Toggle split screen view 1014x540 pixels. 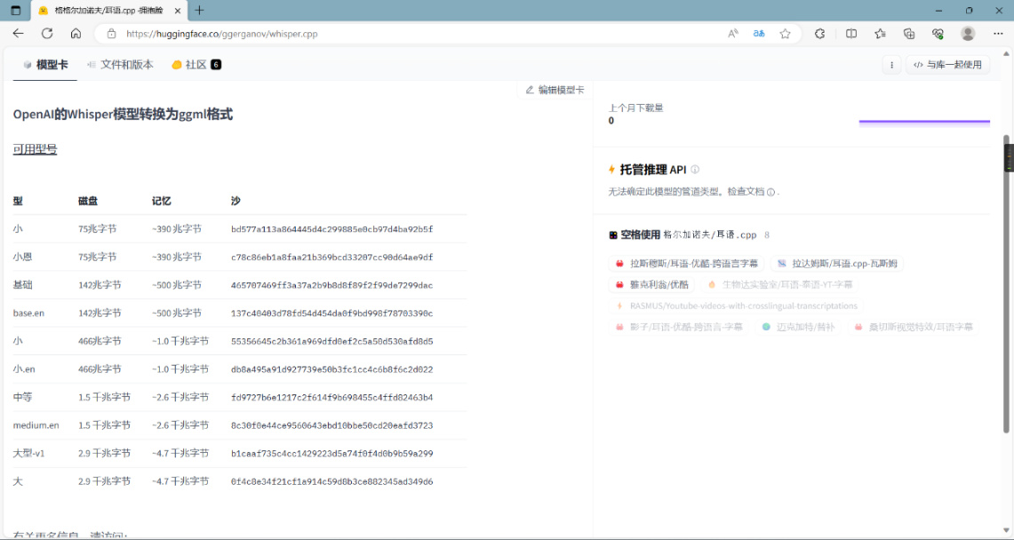click(x=851, y=34)
